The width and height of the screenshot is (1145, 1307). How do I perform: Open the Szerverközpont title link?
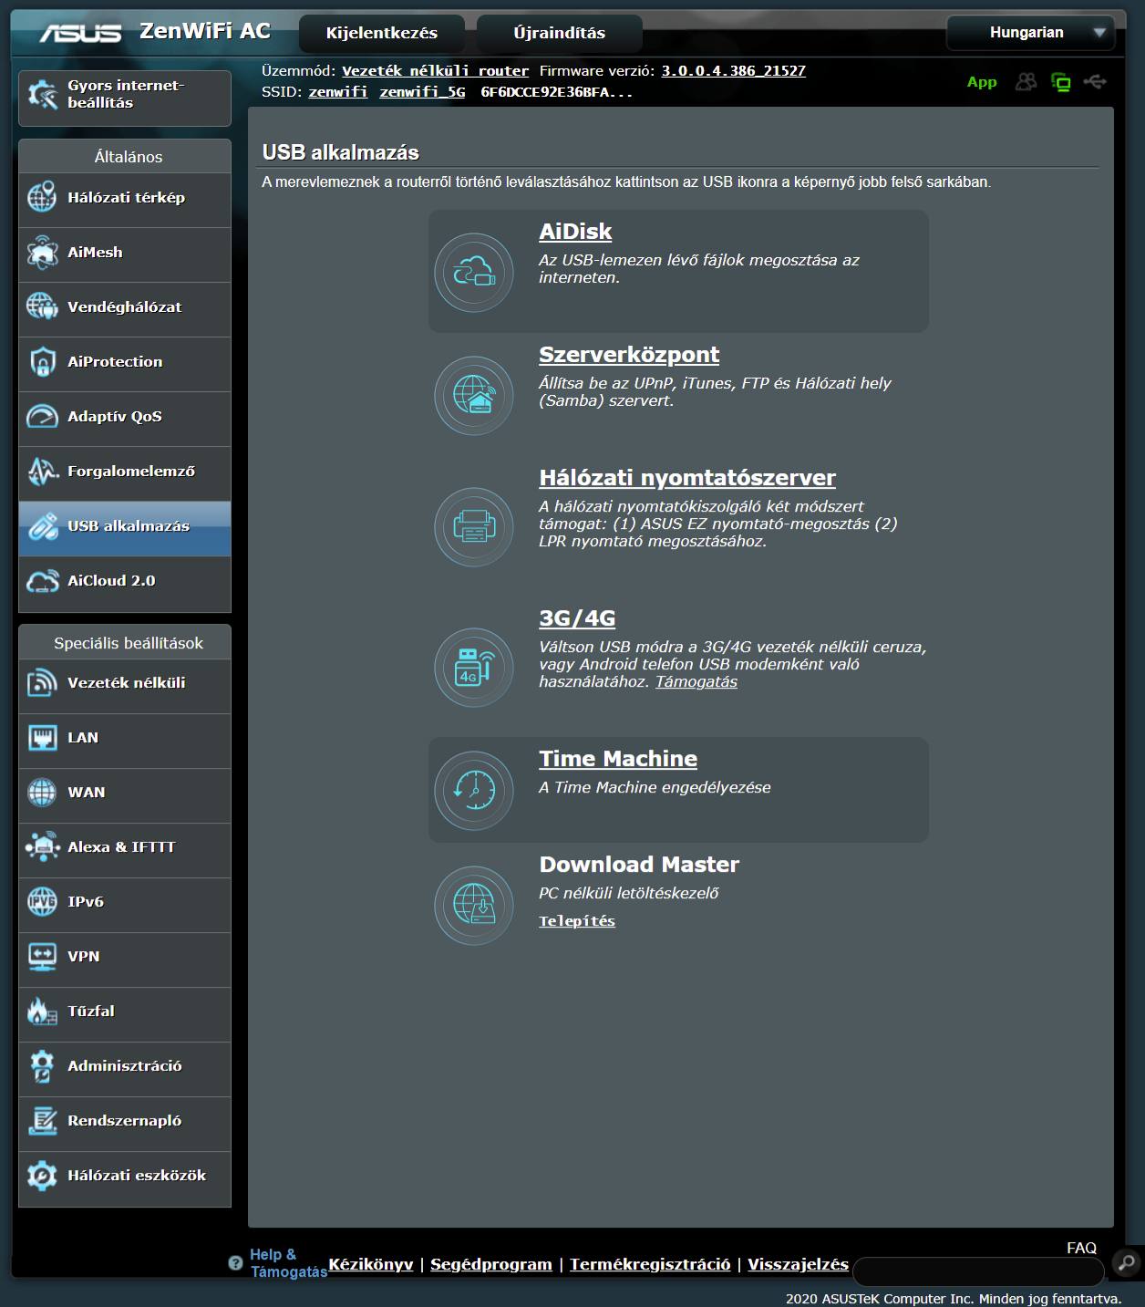pyautogui.click(x=629, y=355)
